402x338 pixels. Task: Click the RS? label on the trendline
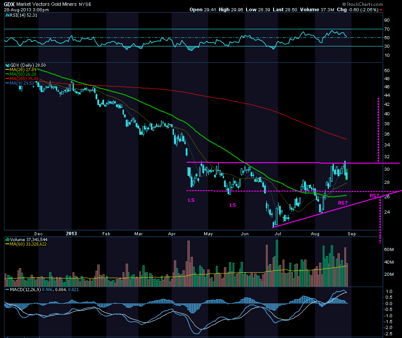[375, 196]
